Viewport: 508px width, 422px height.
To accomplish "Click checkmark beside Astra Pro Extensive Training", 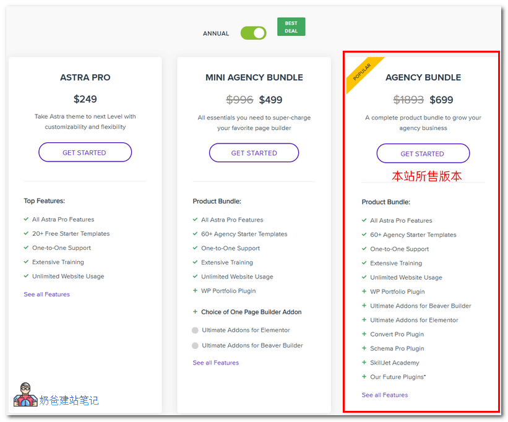I will coord(26,262).
